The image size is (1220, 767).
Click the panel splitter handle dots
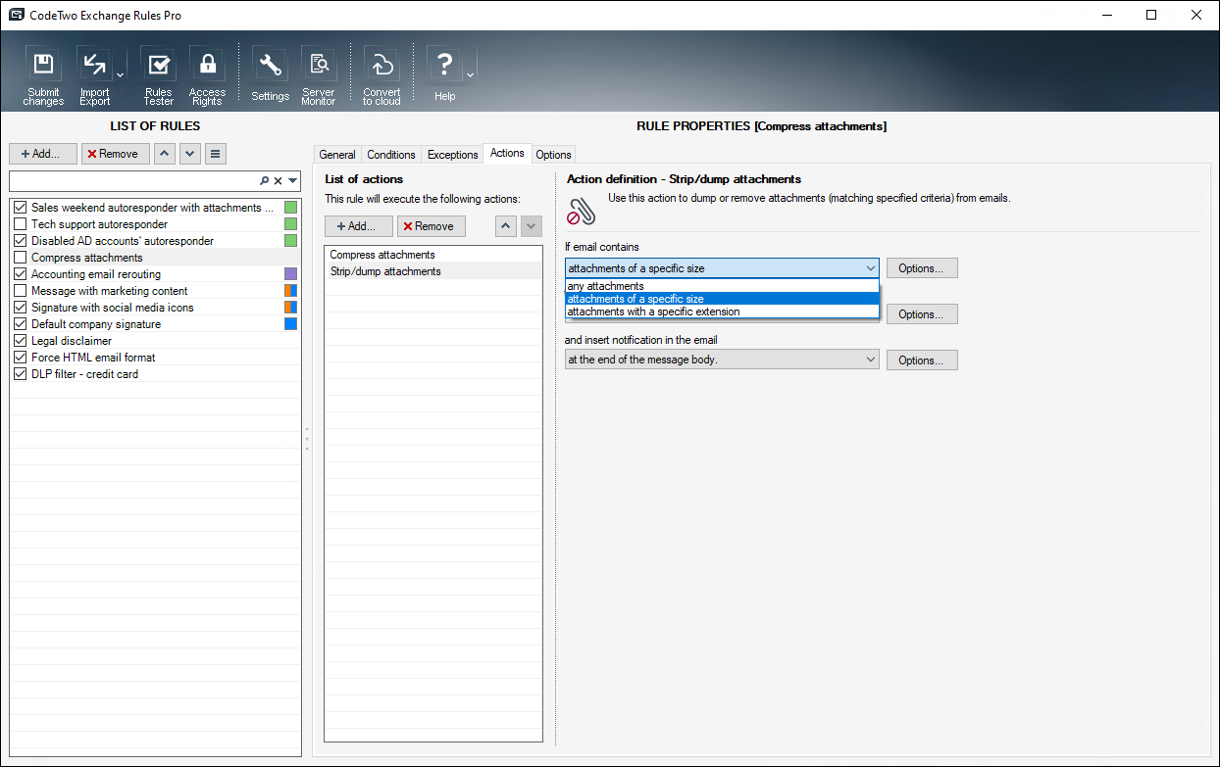point(307,438)
